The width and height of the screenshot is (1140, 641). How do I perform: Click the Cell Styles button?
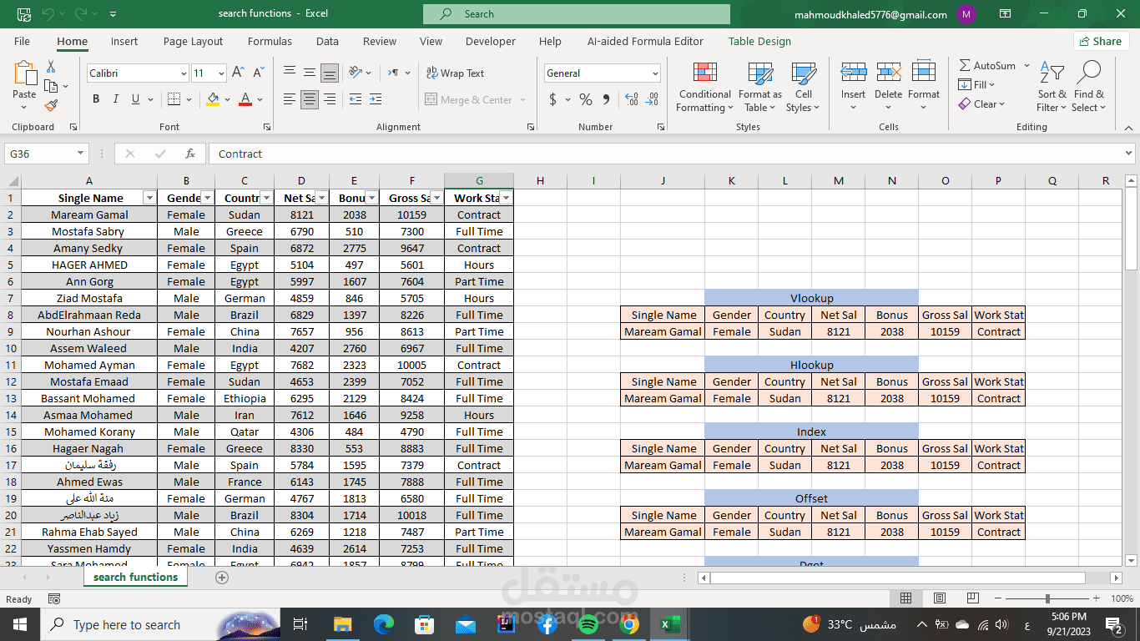point(804,88)
